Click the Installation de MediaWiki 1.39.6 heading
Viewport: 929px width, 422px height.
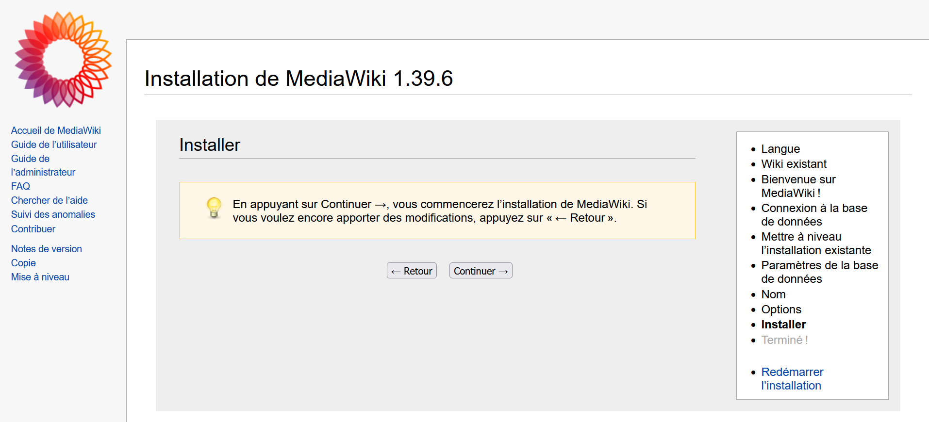[x=299, y=79]
